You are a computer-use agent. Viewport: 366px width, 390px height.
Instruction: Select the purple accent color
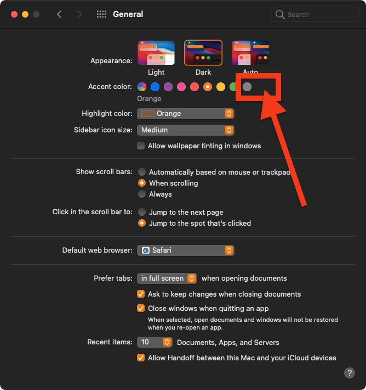[168, 87]
